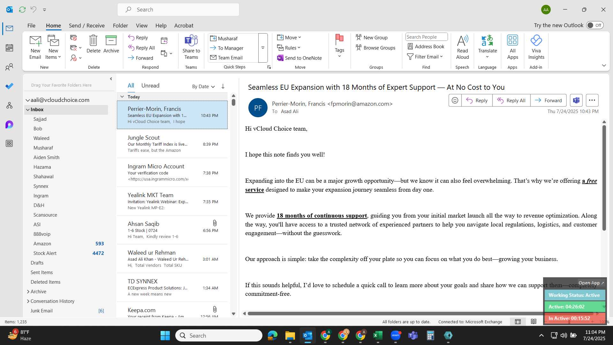Screen dimensions: 613x345
Task: Select the Stock Alert folder
Action: click(x=66, y=253)
